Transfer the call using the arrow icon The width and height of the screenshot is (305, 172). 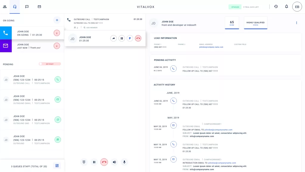[x=113, y=38]
